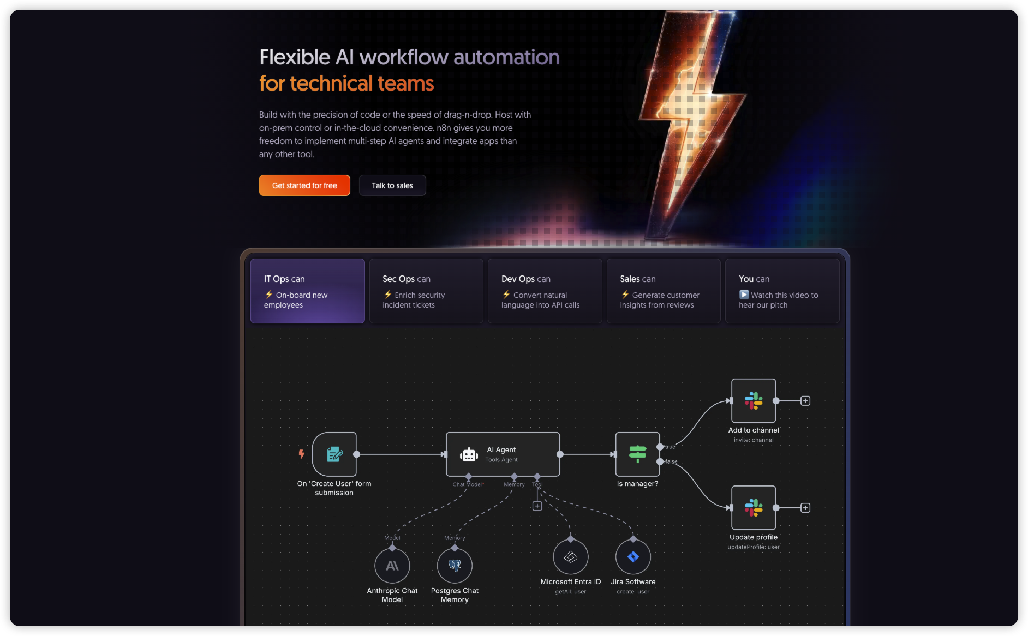The width and height of the screenshot is (1028, 636).
Task: Click the 'for technical teams' orange heading
Action: click(346, 83)
